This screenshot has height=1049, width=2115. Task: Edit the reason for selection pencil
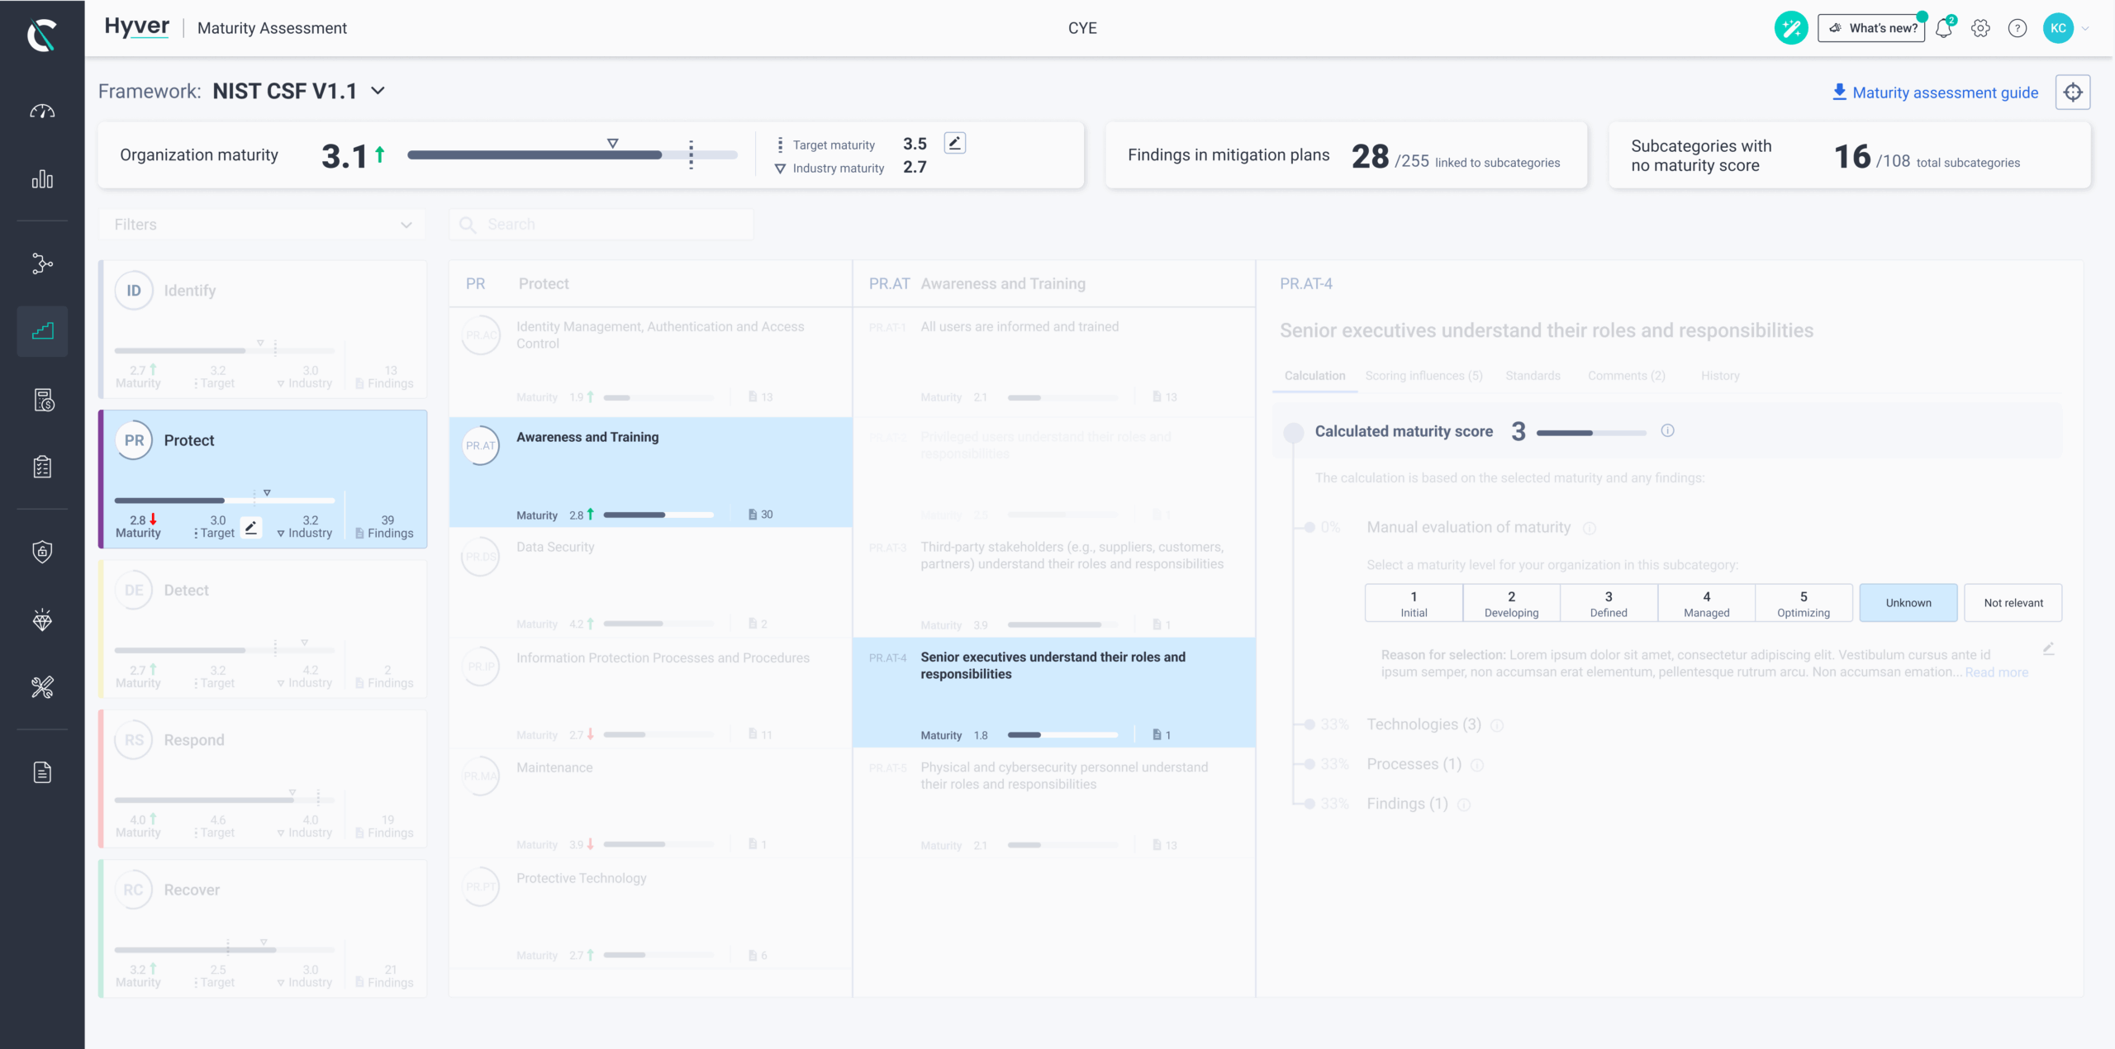2048,649
